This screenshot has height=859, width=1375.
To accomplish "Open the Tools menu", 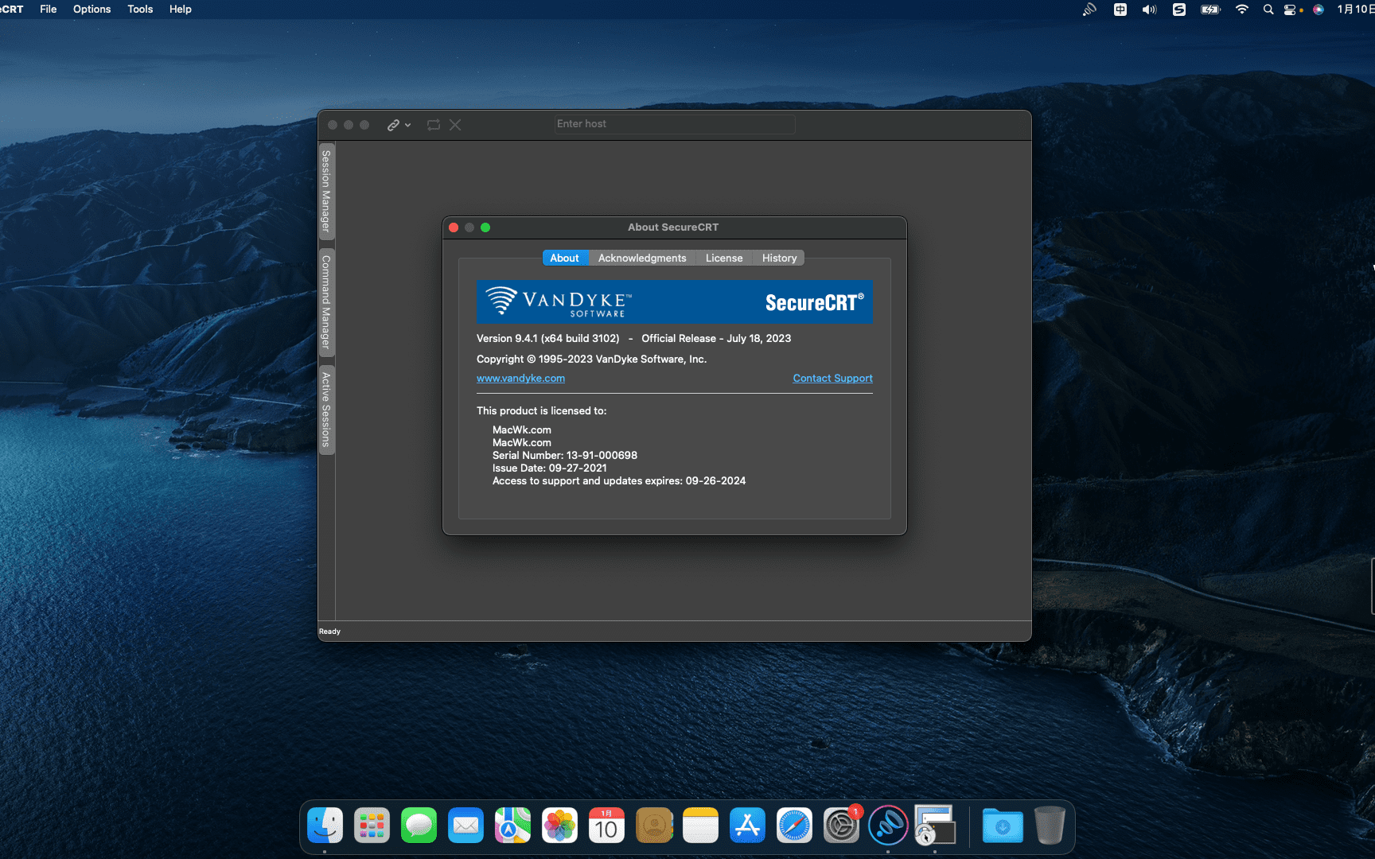I will point(140,10).
